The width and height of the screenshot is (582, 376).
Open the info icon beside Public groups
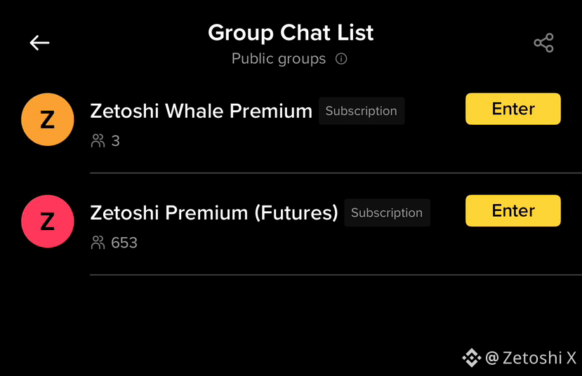click(x=341, y=59)
